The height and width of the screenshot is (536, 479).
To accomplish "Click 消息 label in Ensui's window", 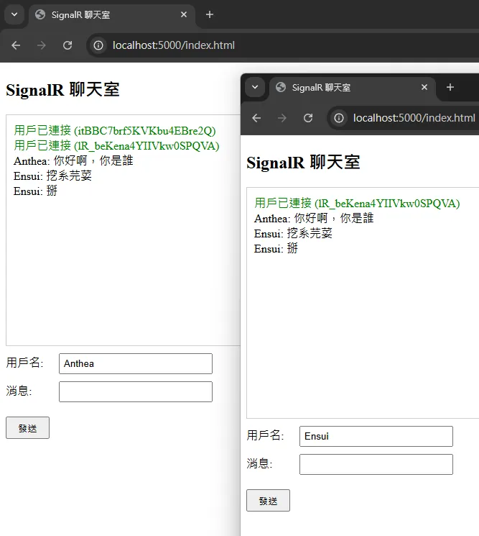I will 259,463.
